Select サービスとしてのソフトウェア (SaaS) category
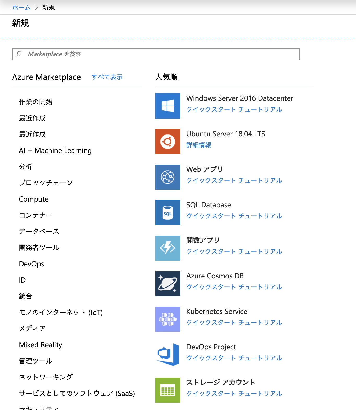Image resolution: width=356 pixels, height=410 pixels. [77, 394]
